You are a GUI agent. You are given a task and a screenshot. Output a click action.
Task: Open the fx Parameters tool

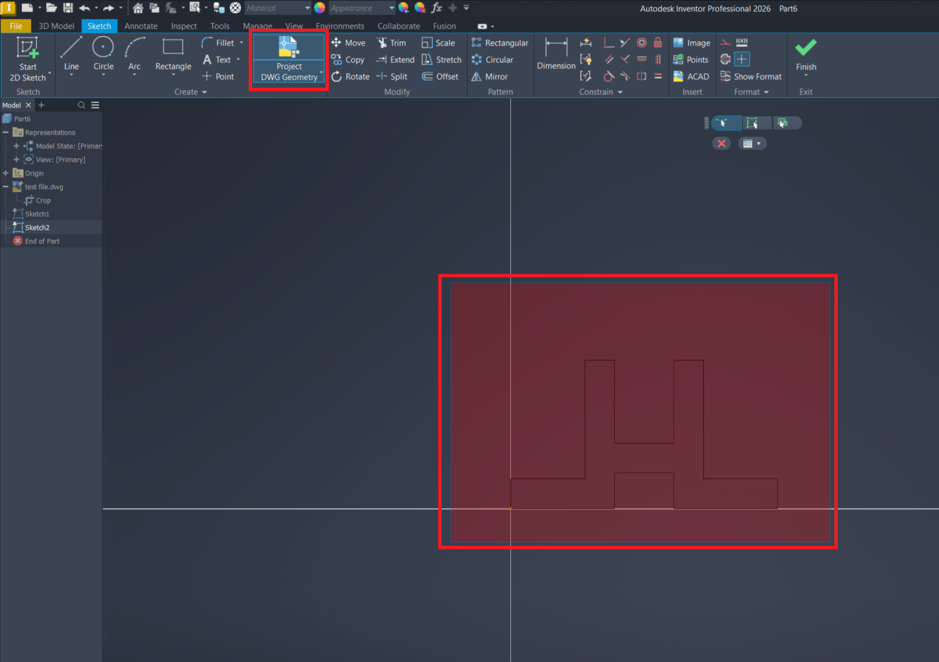[437, 8]
